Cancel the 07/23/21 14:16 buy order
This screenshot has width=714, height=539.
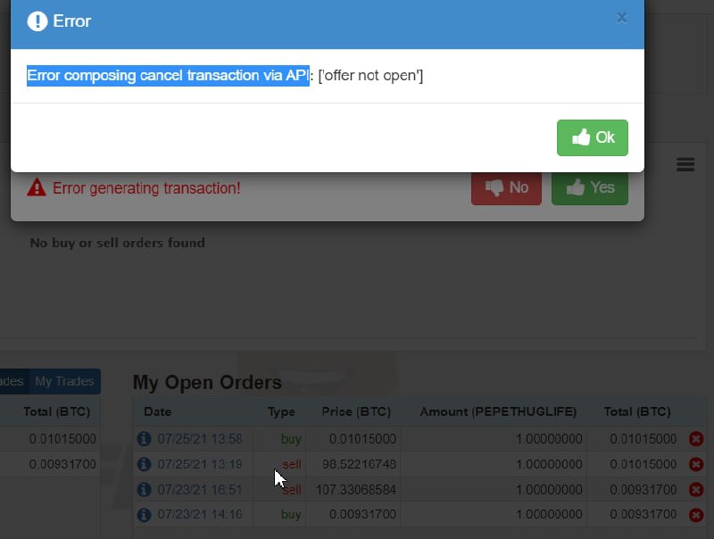[x=696, y=515]
